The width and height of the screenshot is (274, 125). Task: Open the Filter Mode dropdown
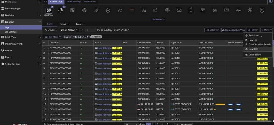(x=53, y=37)
